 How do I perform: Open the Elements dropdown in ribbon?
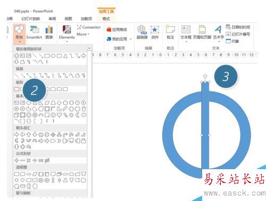click(66, 33)
